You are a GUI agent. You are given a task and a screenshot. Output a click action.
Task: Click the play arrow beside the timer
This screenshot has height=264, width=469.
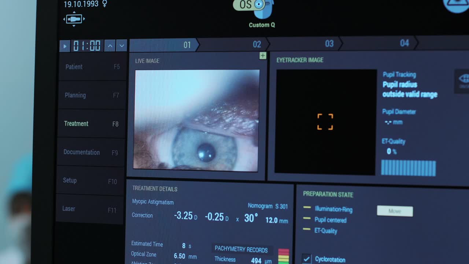[x=64, y=45]
